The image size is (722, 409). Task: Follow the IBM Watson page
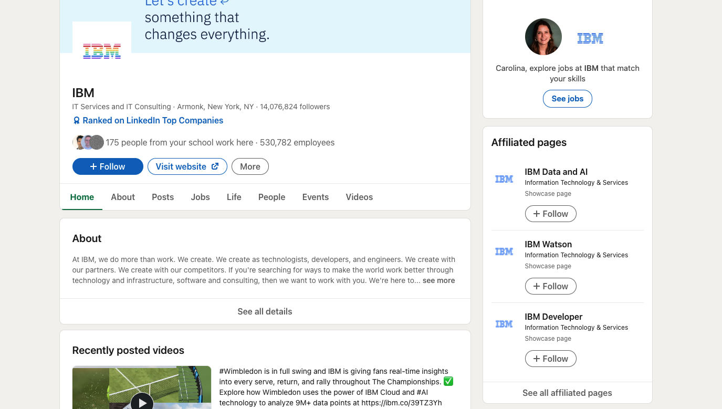[x=550, y=286]
